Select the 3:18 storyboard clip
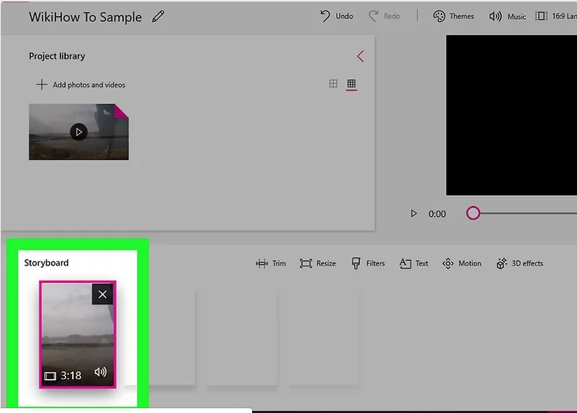Viewport: 577px width, 413px height. click(78, 335)
